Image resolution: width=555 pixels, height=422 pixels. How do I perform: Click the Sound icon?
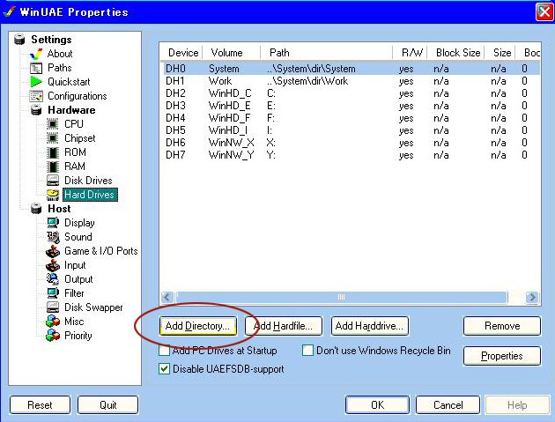[53, 237]
